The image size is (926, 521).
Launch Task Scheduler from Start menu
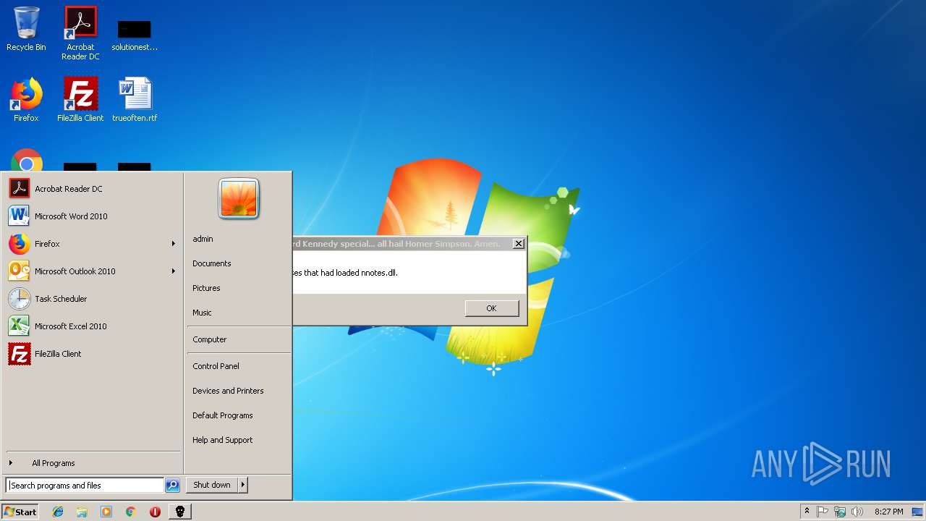click(x=92, y=299)
